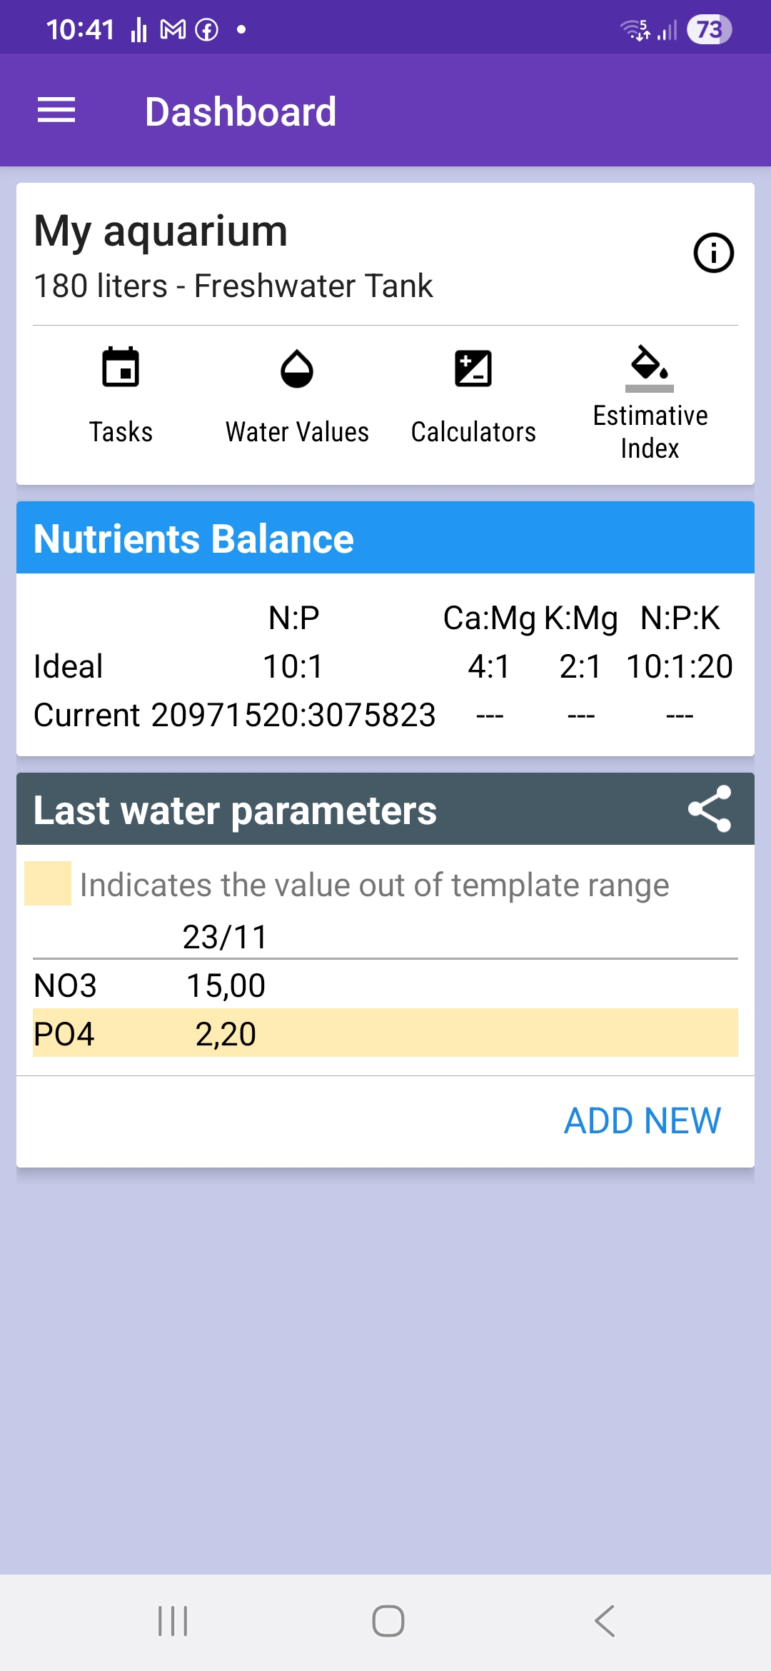Tap the Last water parameters header
Viewport: 771px width, 1671px height.
236,811
